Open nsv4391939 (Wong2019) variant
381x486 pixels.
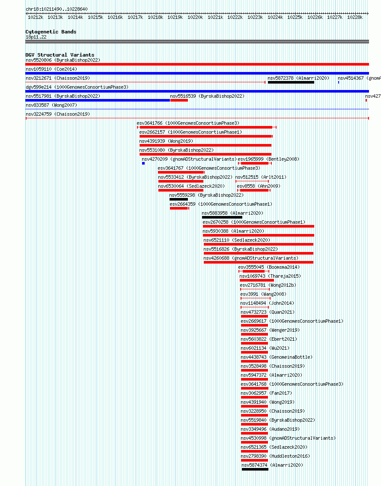pos(166,141)
